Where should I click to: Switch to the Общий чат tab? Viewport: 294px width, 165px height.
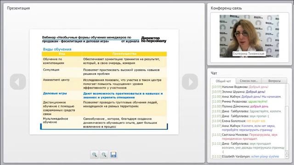(x=223, y=81)
